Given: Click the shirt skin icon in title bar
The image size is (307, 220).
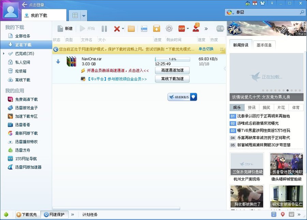Looking at the screenshot, I should tap(262, 3).
